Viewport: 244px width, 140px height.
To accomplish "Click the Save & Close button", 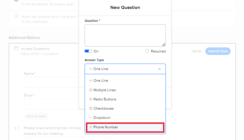I will click(x=218, y=51).
